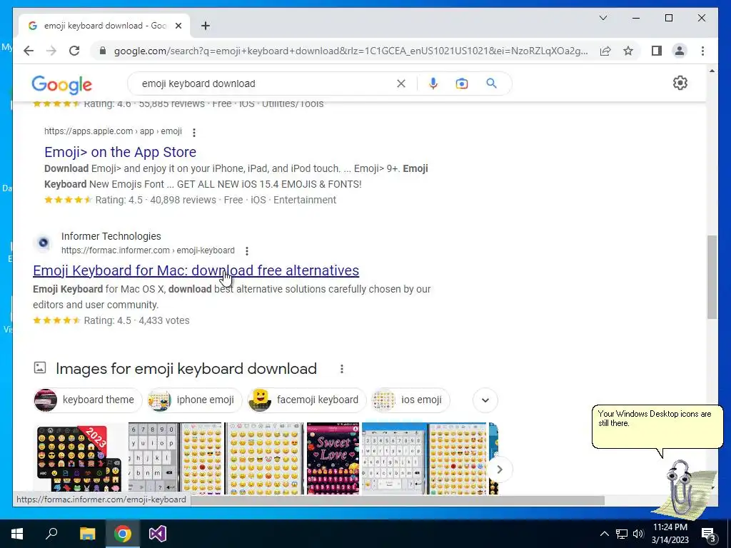Click the Informer Technologies site name
The width and height of the screenshot is (731, 548).
coord(111,236)
